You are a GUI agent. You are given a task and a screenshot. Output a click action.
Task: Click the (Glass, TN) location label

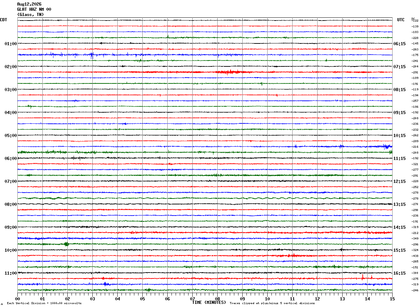(x=31, y=15)
